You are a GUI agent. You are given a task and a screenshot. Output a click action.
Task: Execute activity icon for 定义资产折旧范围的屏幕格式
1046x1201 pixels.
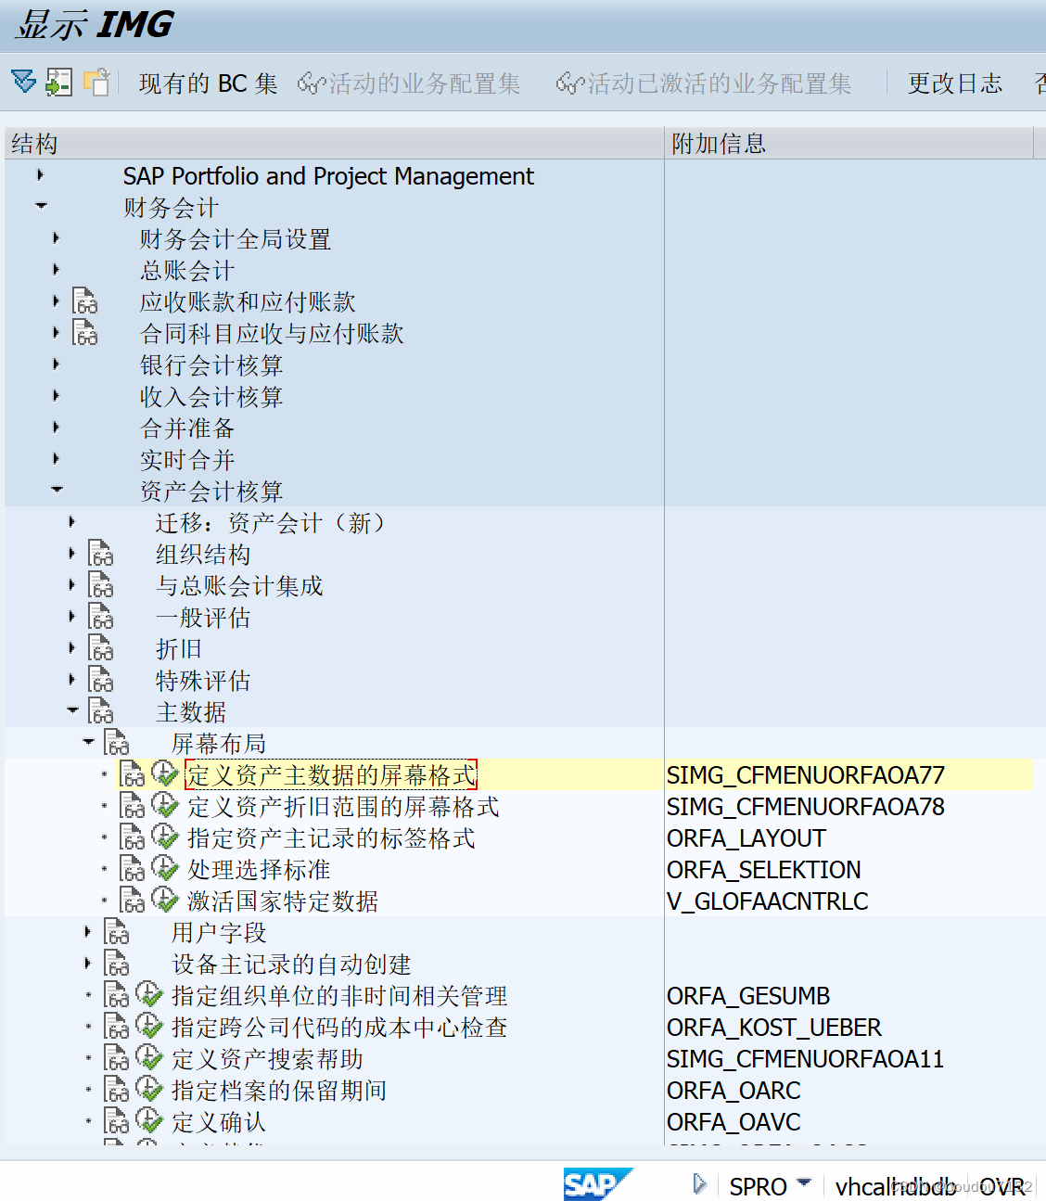[x=165, y=805]
